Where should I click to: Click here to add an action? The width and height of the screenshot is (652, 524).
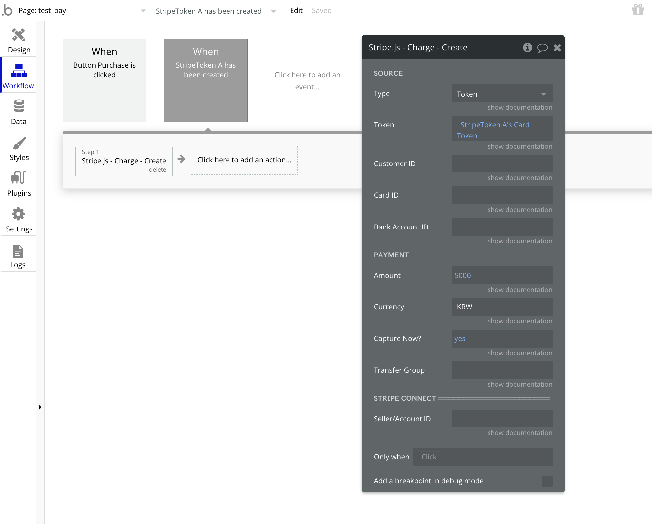[244, 160]
